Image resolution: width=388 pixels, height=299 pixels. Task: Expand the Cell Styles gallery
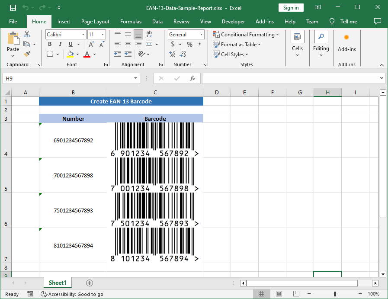pyautogui.click(x=231, y=54)
